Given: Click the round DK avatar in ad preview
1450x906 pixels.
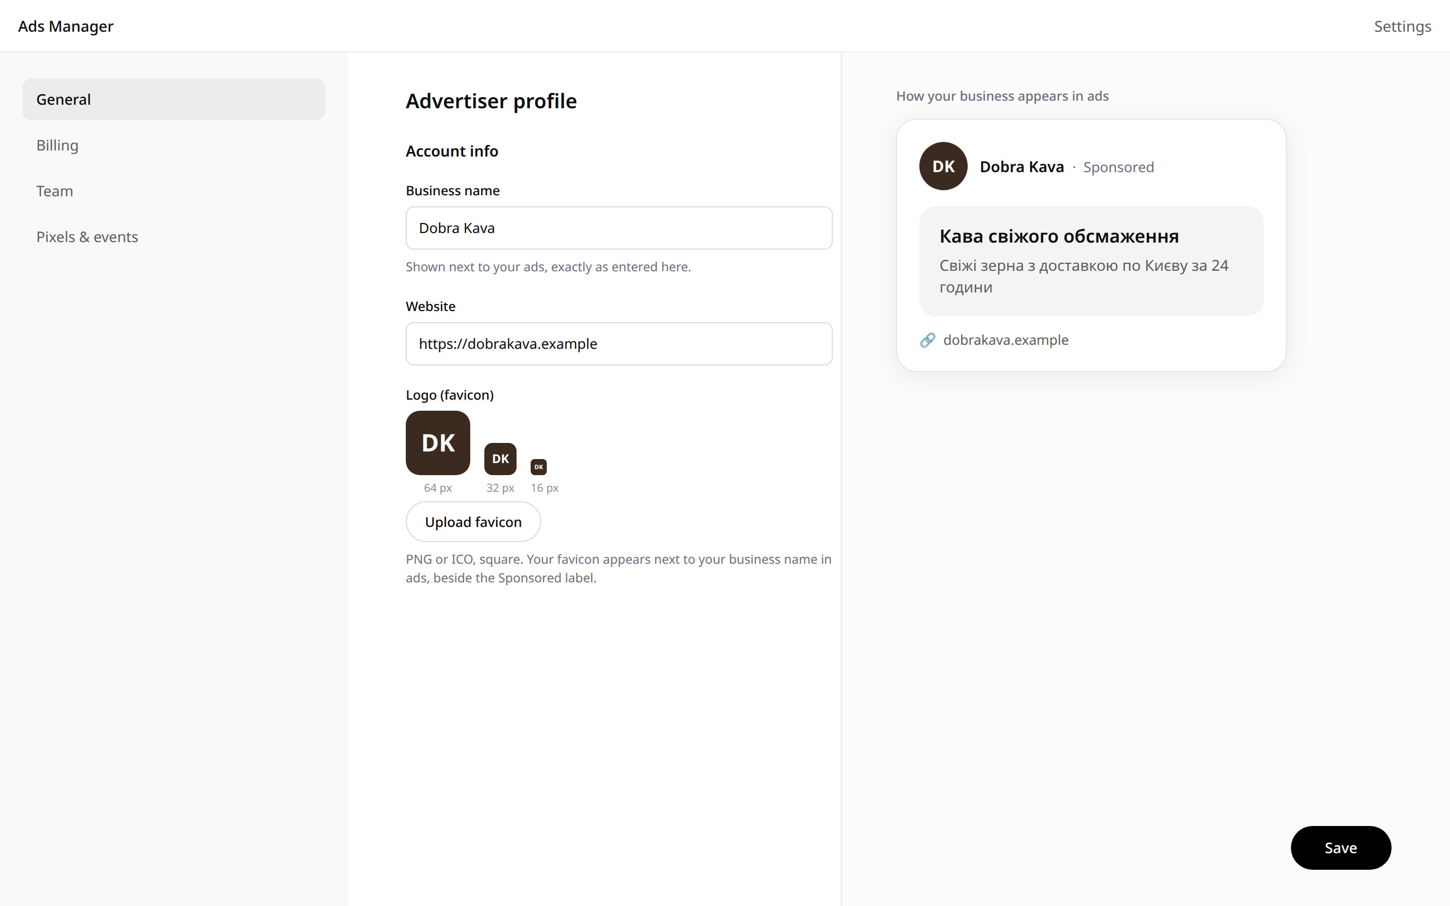Looking at the screenshot, I should 943,166.
